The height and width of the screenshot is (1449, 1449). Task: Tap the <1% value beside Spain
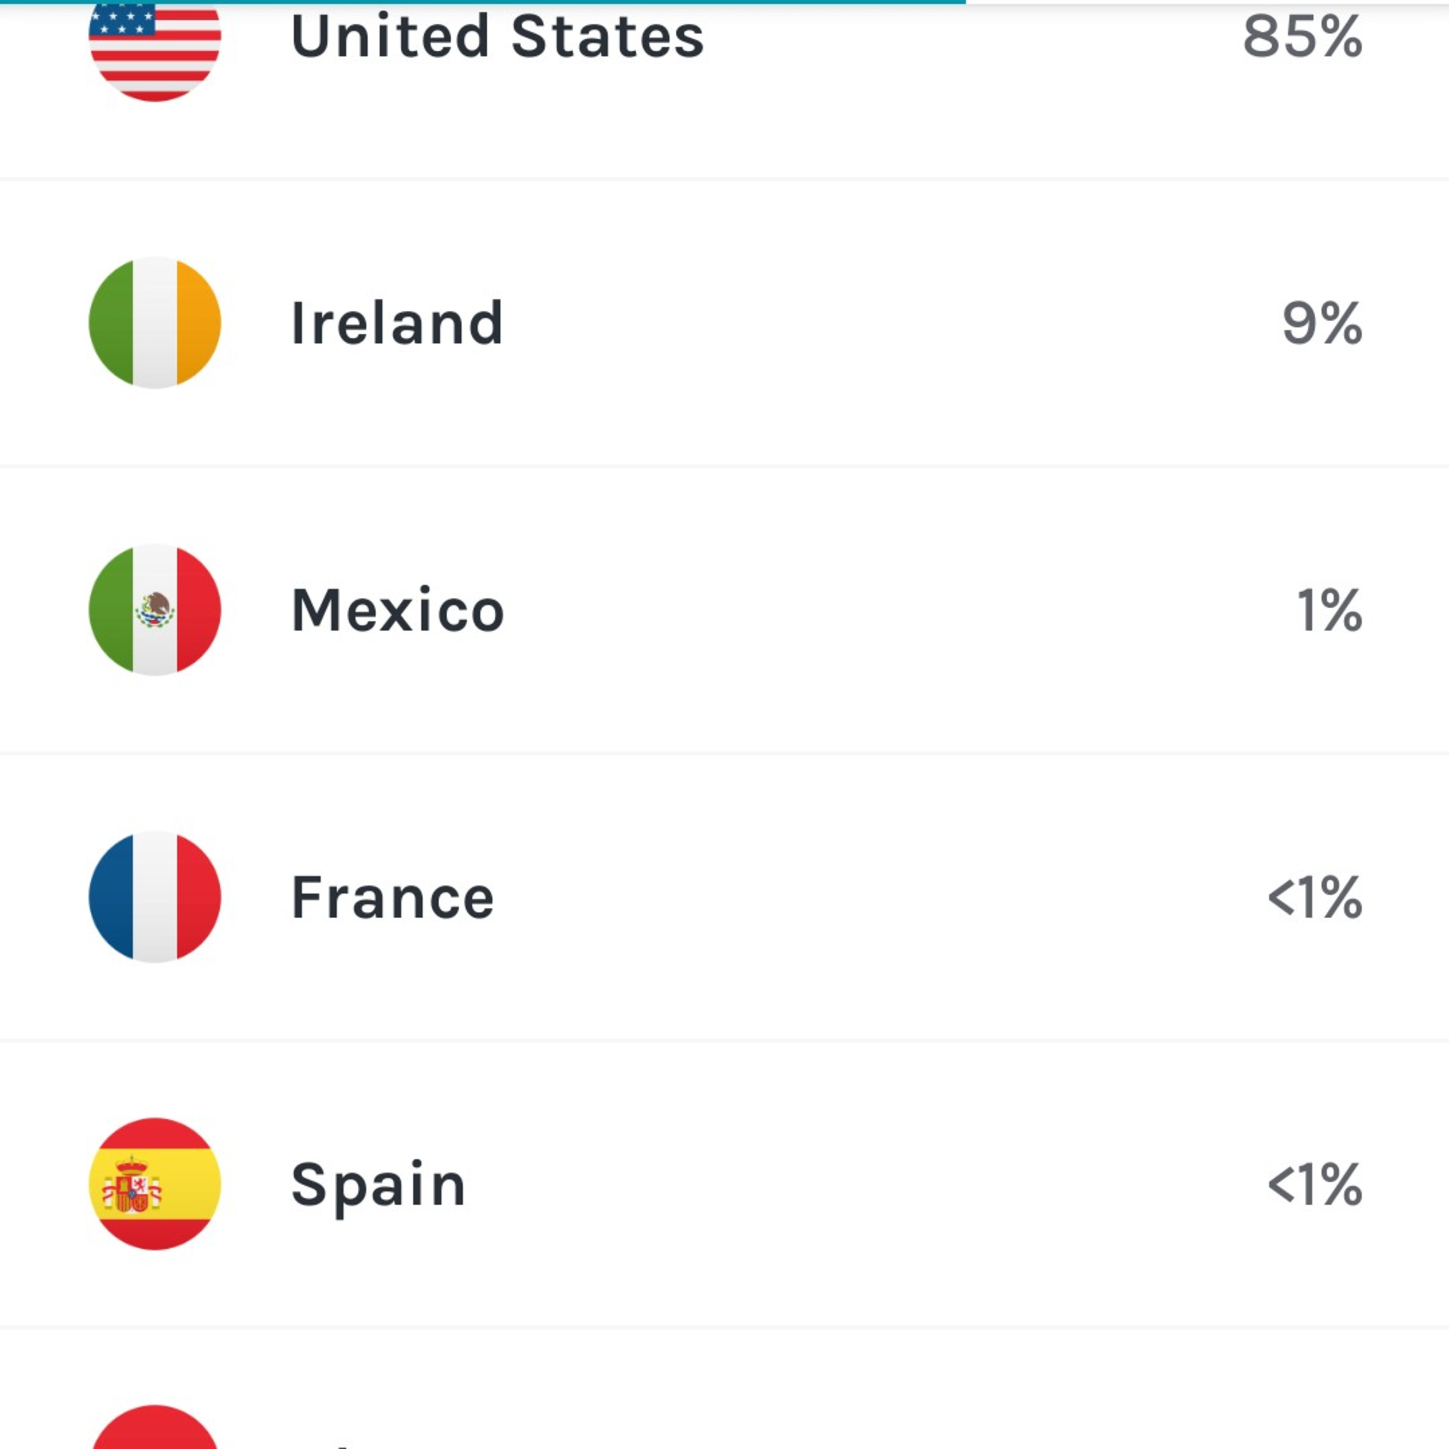[x=1315, y=1184]
